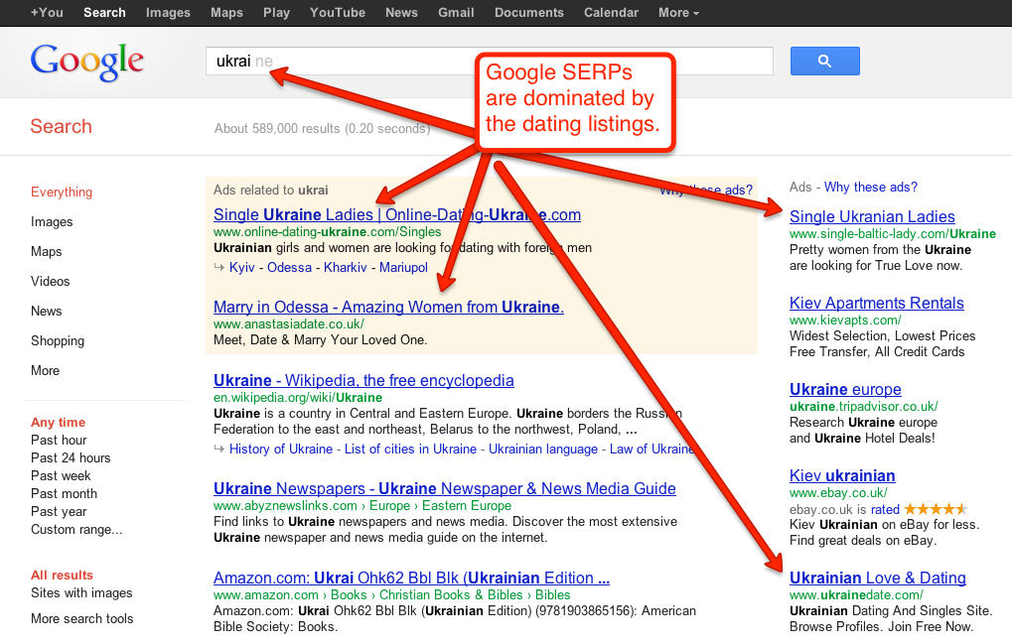This screenshot has width=1012, height=643.
Task: Open the Mariupol sitelink under first ad
Action: point(403,267)
